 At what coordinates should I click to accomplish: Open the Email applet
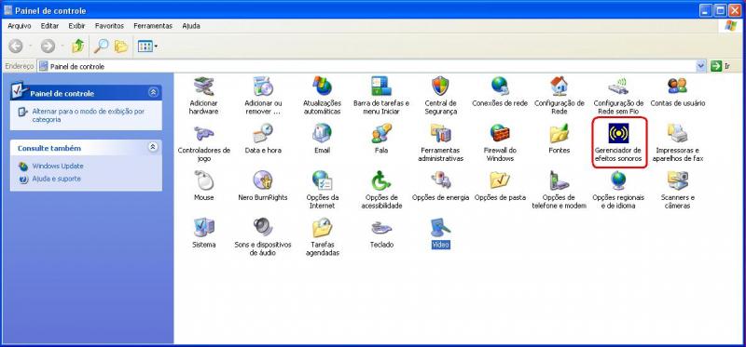(x=322, y=138)
